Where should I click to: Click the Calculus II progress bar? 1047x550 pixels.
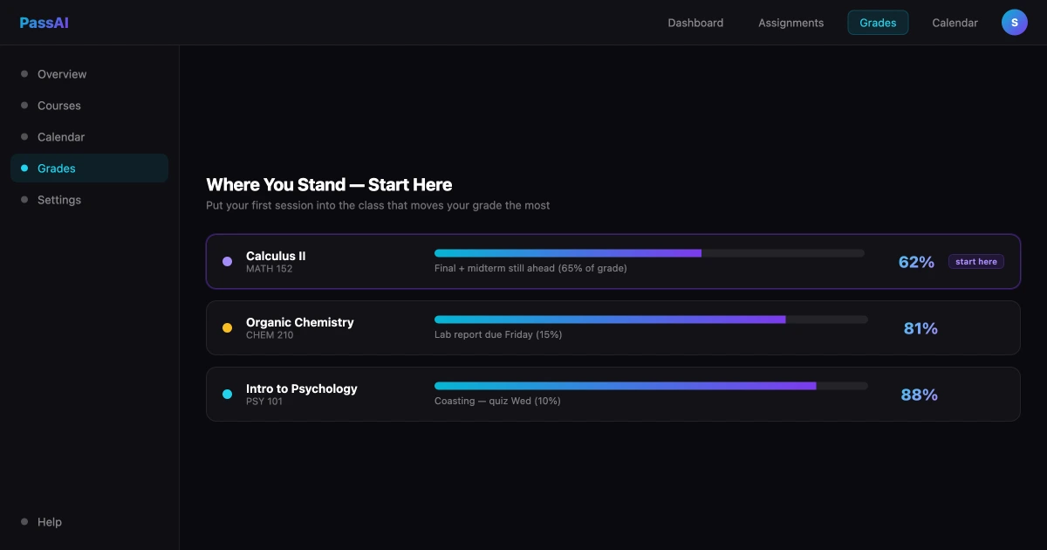click(649, 253)
